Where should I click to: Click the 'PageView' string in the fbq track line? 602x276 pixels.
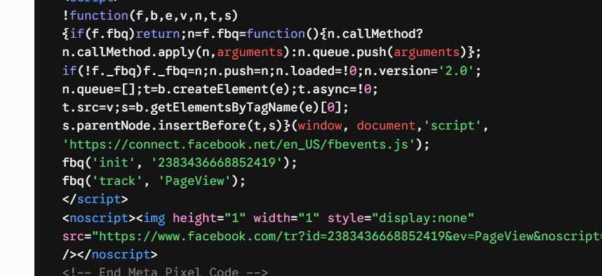pos(194,181)
